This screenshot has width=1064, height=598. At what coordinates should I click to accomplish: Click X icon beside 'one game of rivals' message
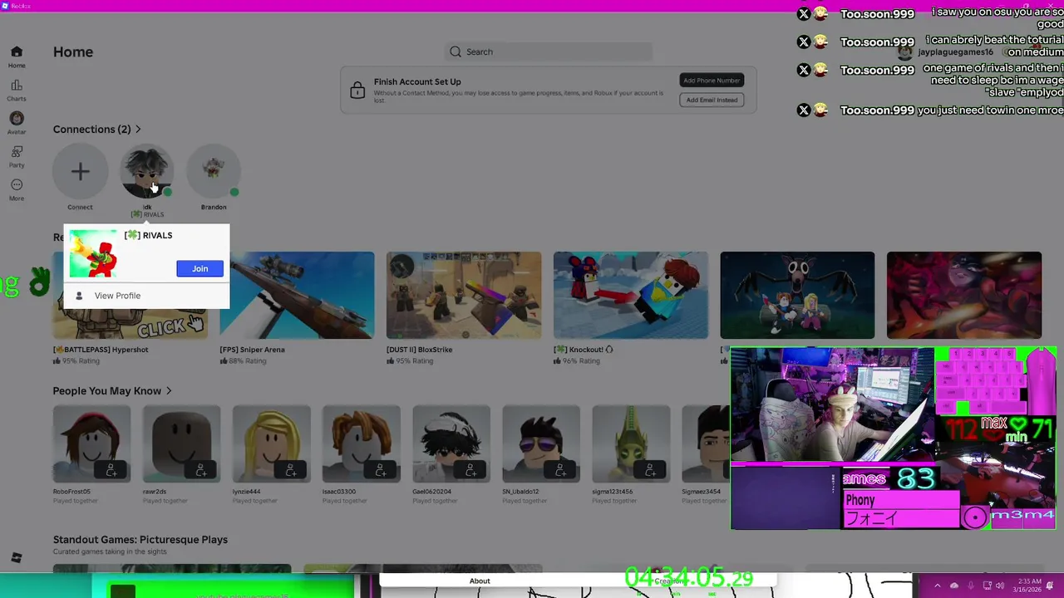point(804,70)
